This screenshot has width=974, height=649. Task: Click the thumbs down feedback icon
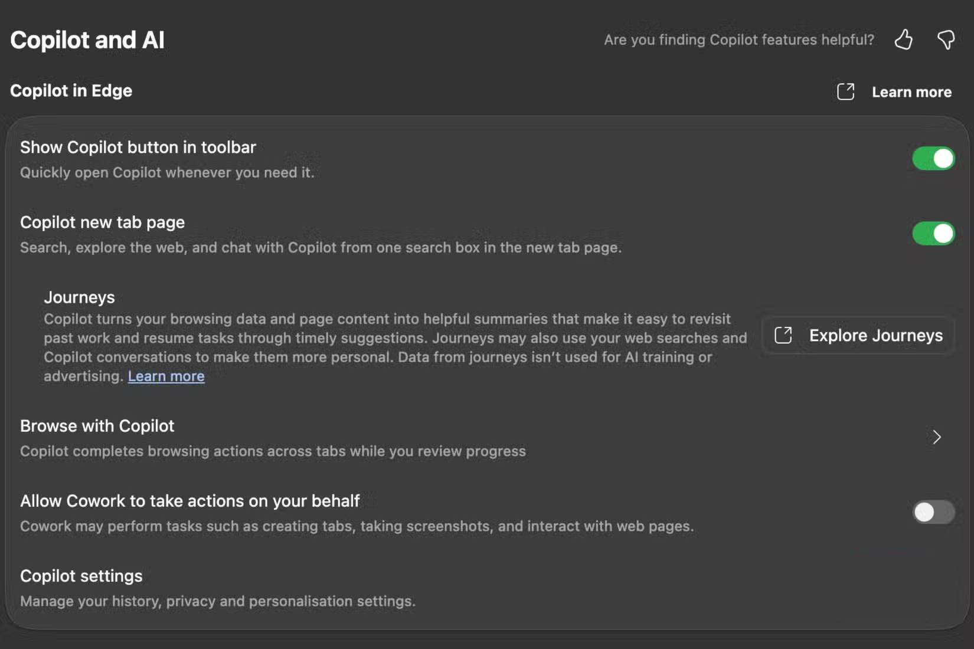click(x=946, y=40)
